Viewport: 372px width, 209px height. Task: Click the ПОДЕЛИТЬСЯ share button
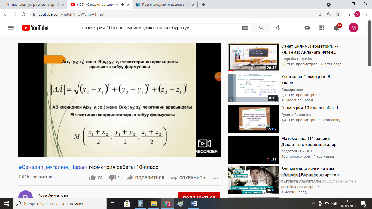pyautogui.click(x=146, y=178)
